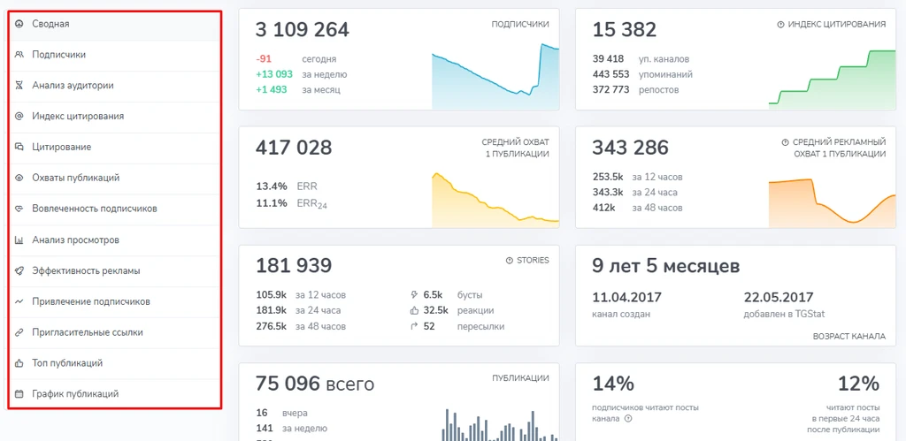Click the channel creation date 11.04.2017
The width and height of the screenshot is (906, 441).
627,297
